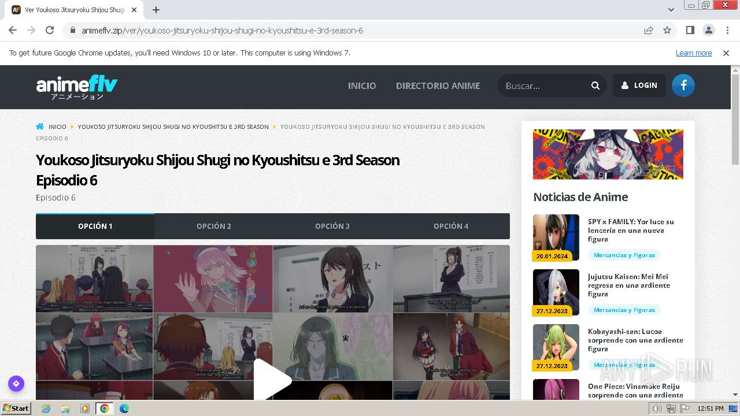Open DIRECTORIO ANIME menu item

tap(438, 86)
